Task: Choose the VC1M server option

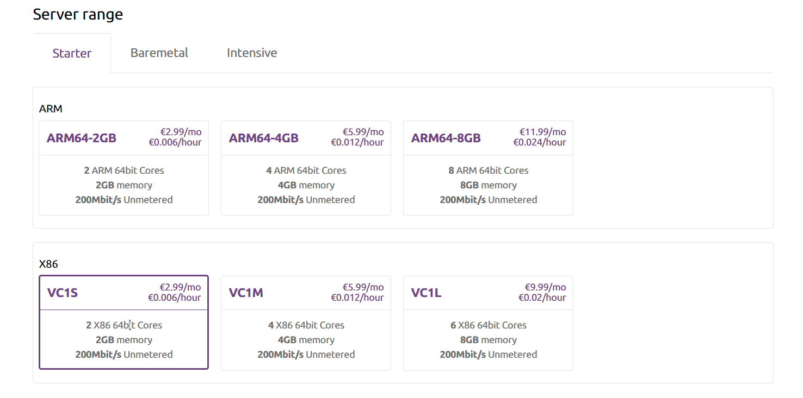Action: point(306,323)
